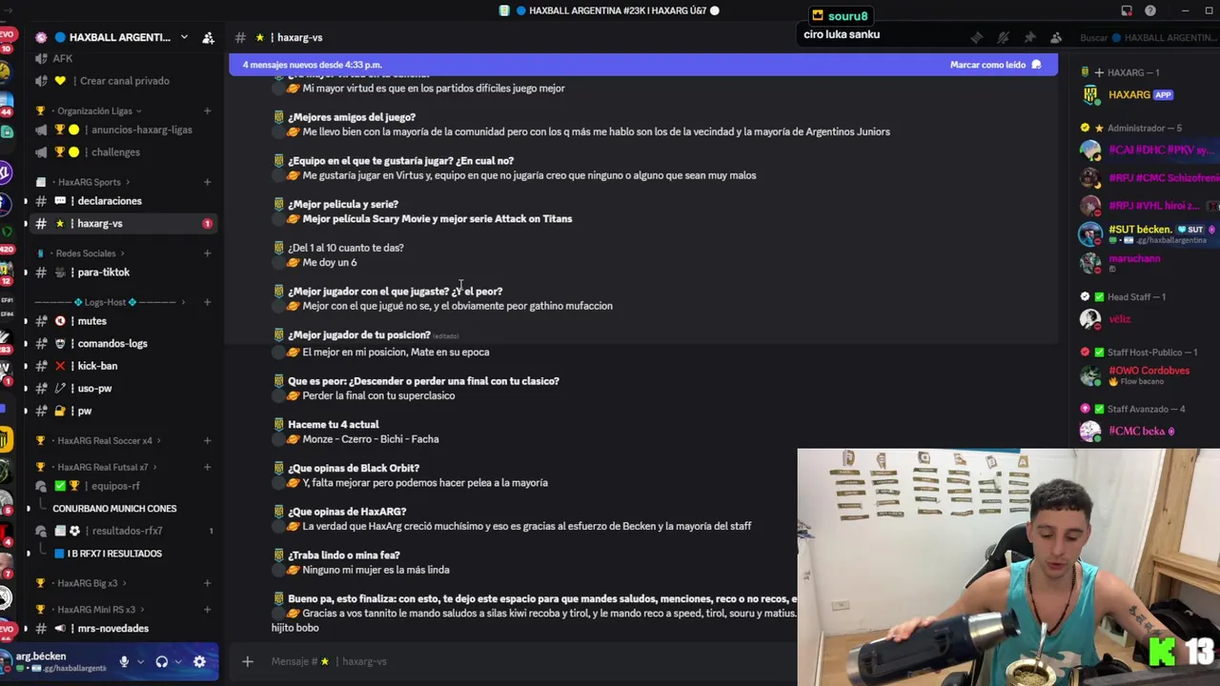Deafen with headphones icon
1220x686 pixels.
pyautogui.click(x=162, y=661)
